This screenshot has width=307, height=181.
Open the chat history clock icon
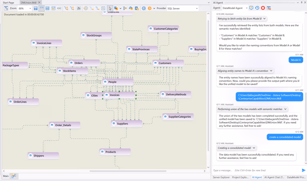(257, 8)
